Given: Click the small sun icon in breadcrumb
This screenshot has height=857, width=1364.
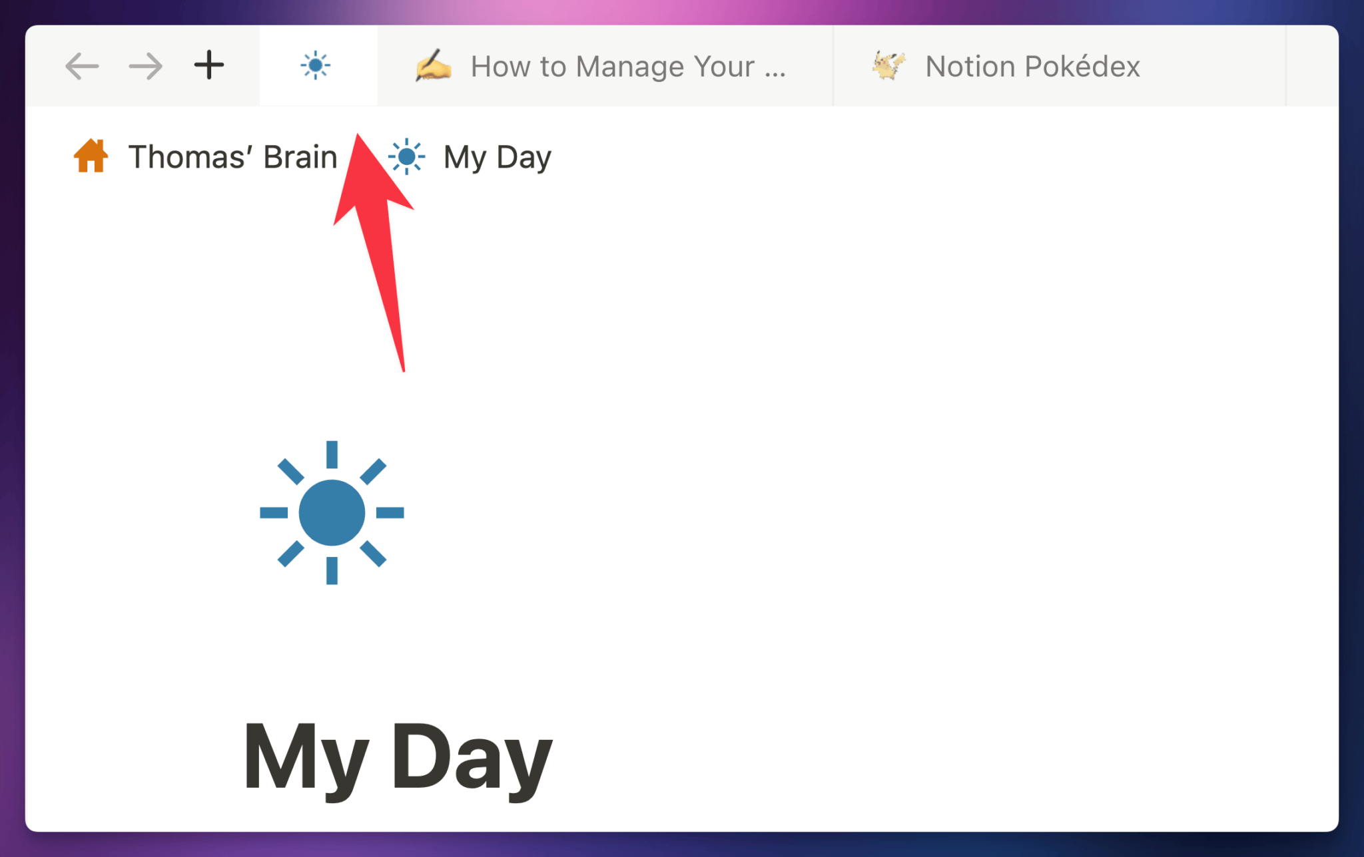Looking at the screenshot, I should [406, 157].
